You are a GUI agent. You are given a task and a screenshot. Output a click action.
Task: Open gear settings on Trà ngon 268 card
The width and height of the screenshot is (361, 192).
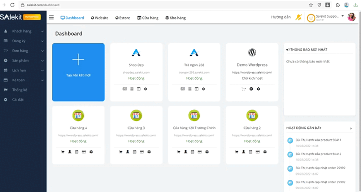tap(203, 89)
